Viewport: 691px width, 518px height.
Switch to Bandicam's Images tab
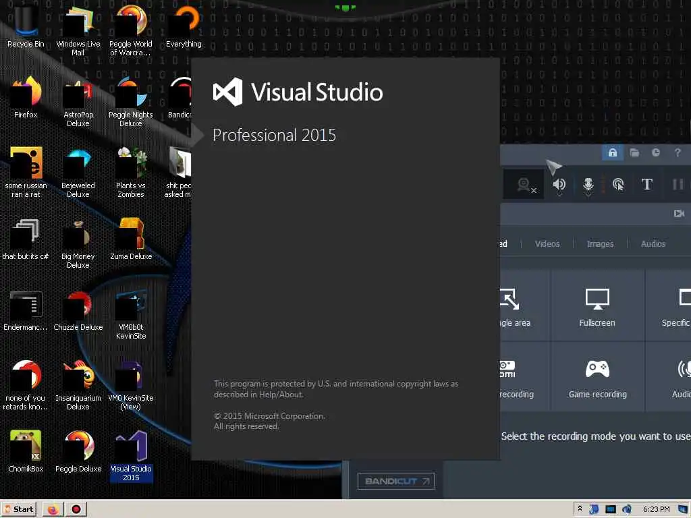click(600, 243)
